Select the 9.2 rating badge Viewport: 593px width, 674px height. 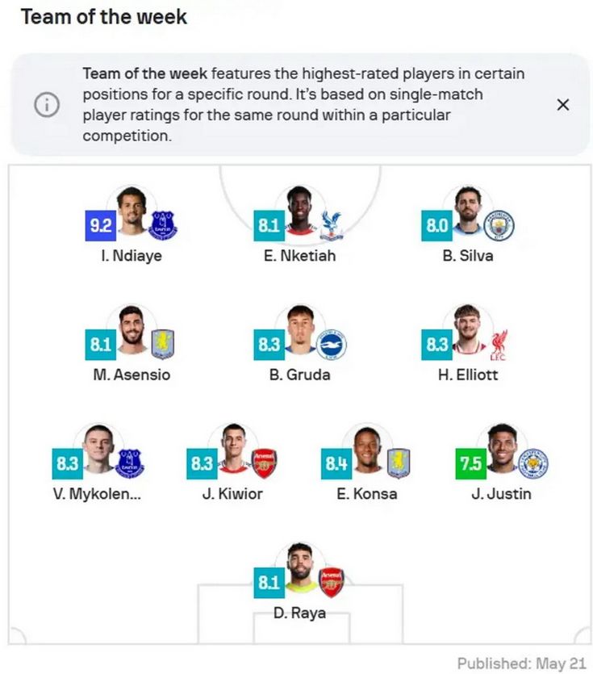pos(101,226)
